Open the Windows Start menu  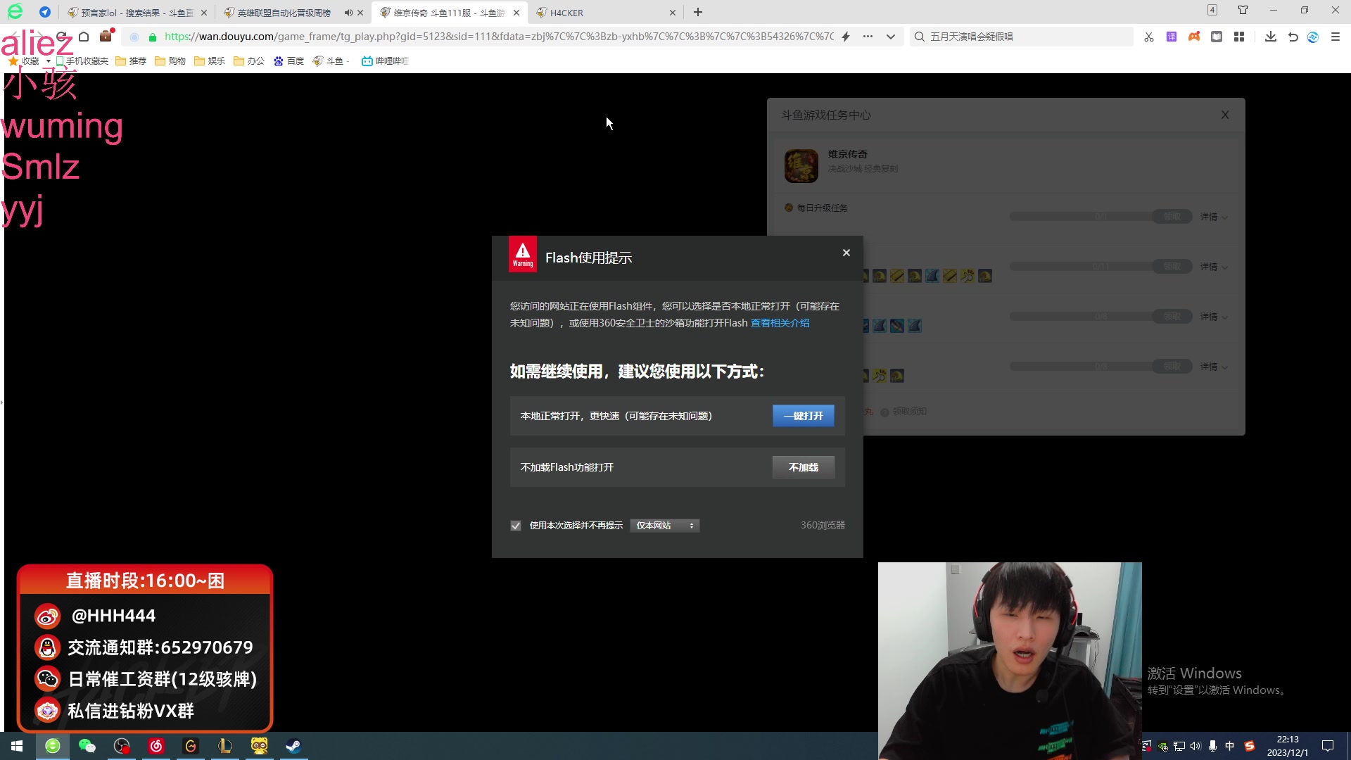(17, 746)
